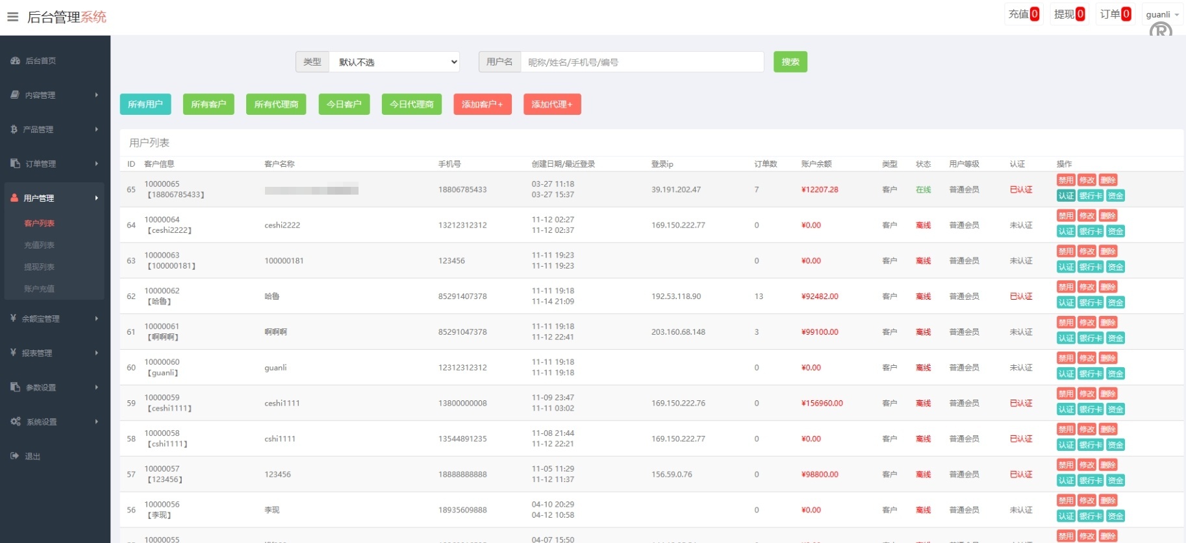The image size is (1186, 543).
Task: Click the hamburger menu icon
Action: point(12,17)
